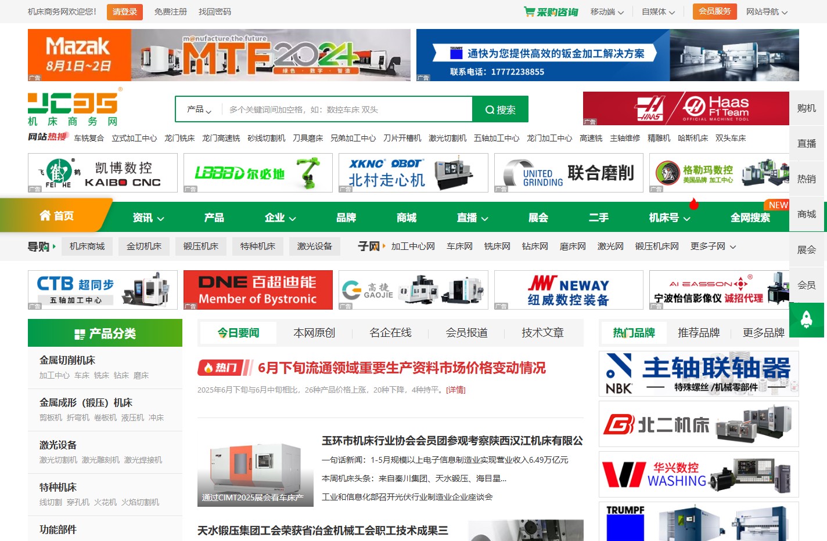Open the 通过CIMT2025展会 news thumbnail
Viewport: 827px width, 541px height.
[256, 471]
